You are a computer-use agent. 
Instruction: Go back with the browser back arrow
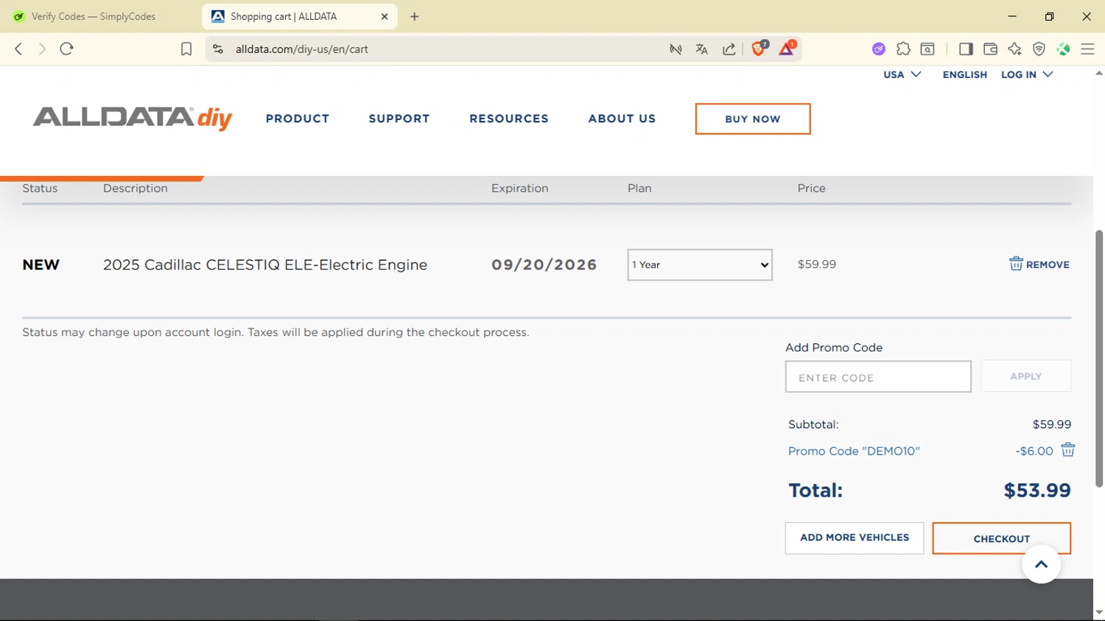(x=18, y=49)
